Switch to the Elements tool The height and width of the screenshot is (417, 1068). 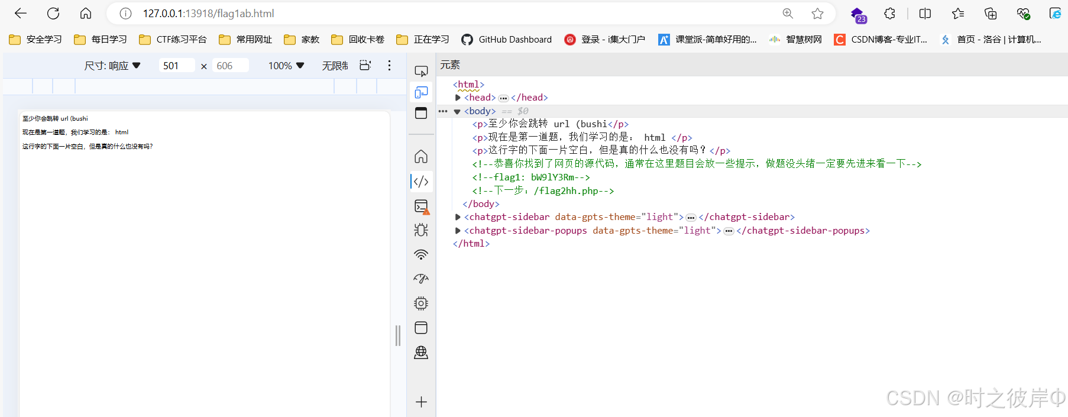coord(421,182)
